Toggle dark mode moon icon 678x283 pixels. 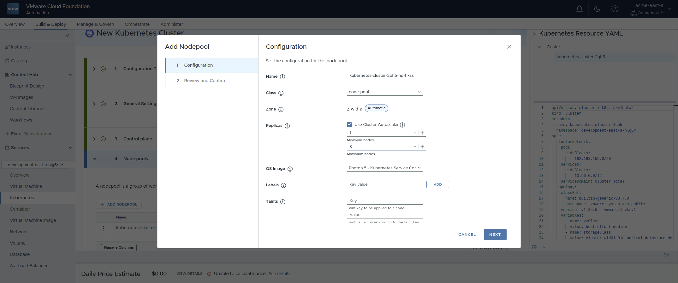point(597,9)
